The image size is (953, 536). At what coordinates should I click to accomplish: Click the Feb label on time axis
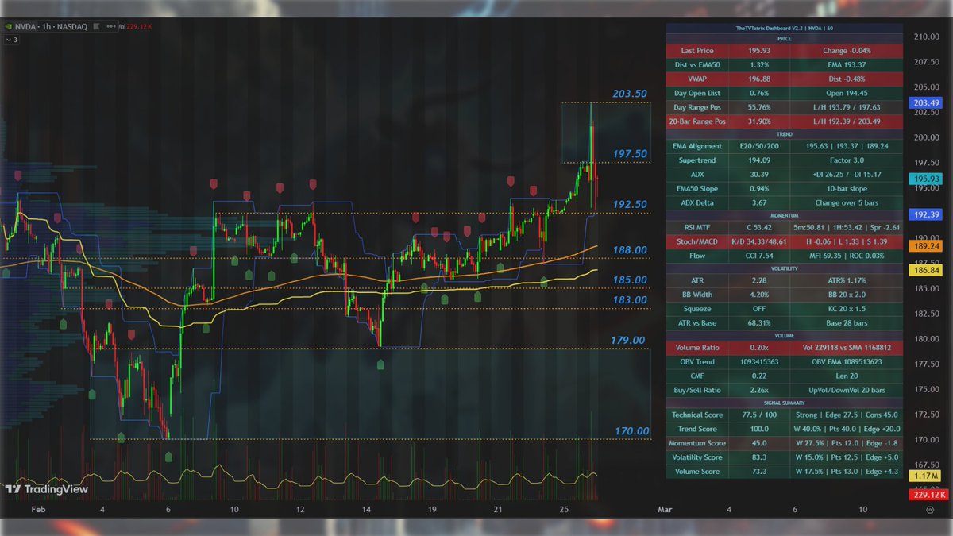point(40,508)
